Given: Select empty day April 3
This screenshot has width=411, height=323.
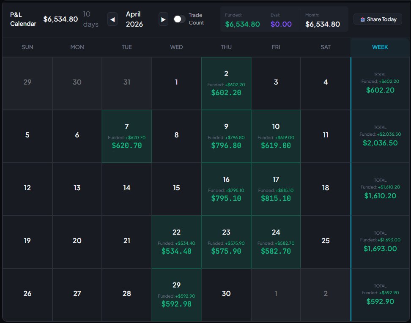Looking at the screenshot, I should (276, 83).
